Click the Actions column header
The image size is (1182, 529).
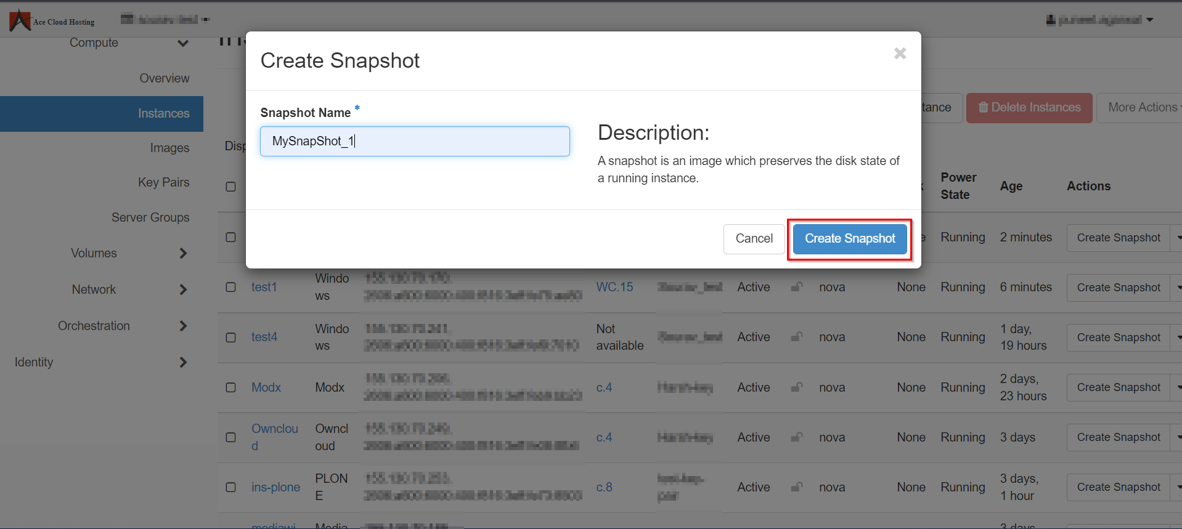1088,186
